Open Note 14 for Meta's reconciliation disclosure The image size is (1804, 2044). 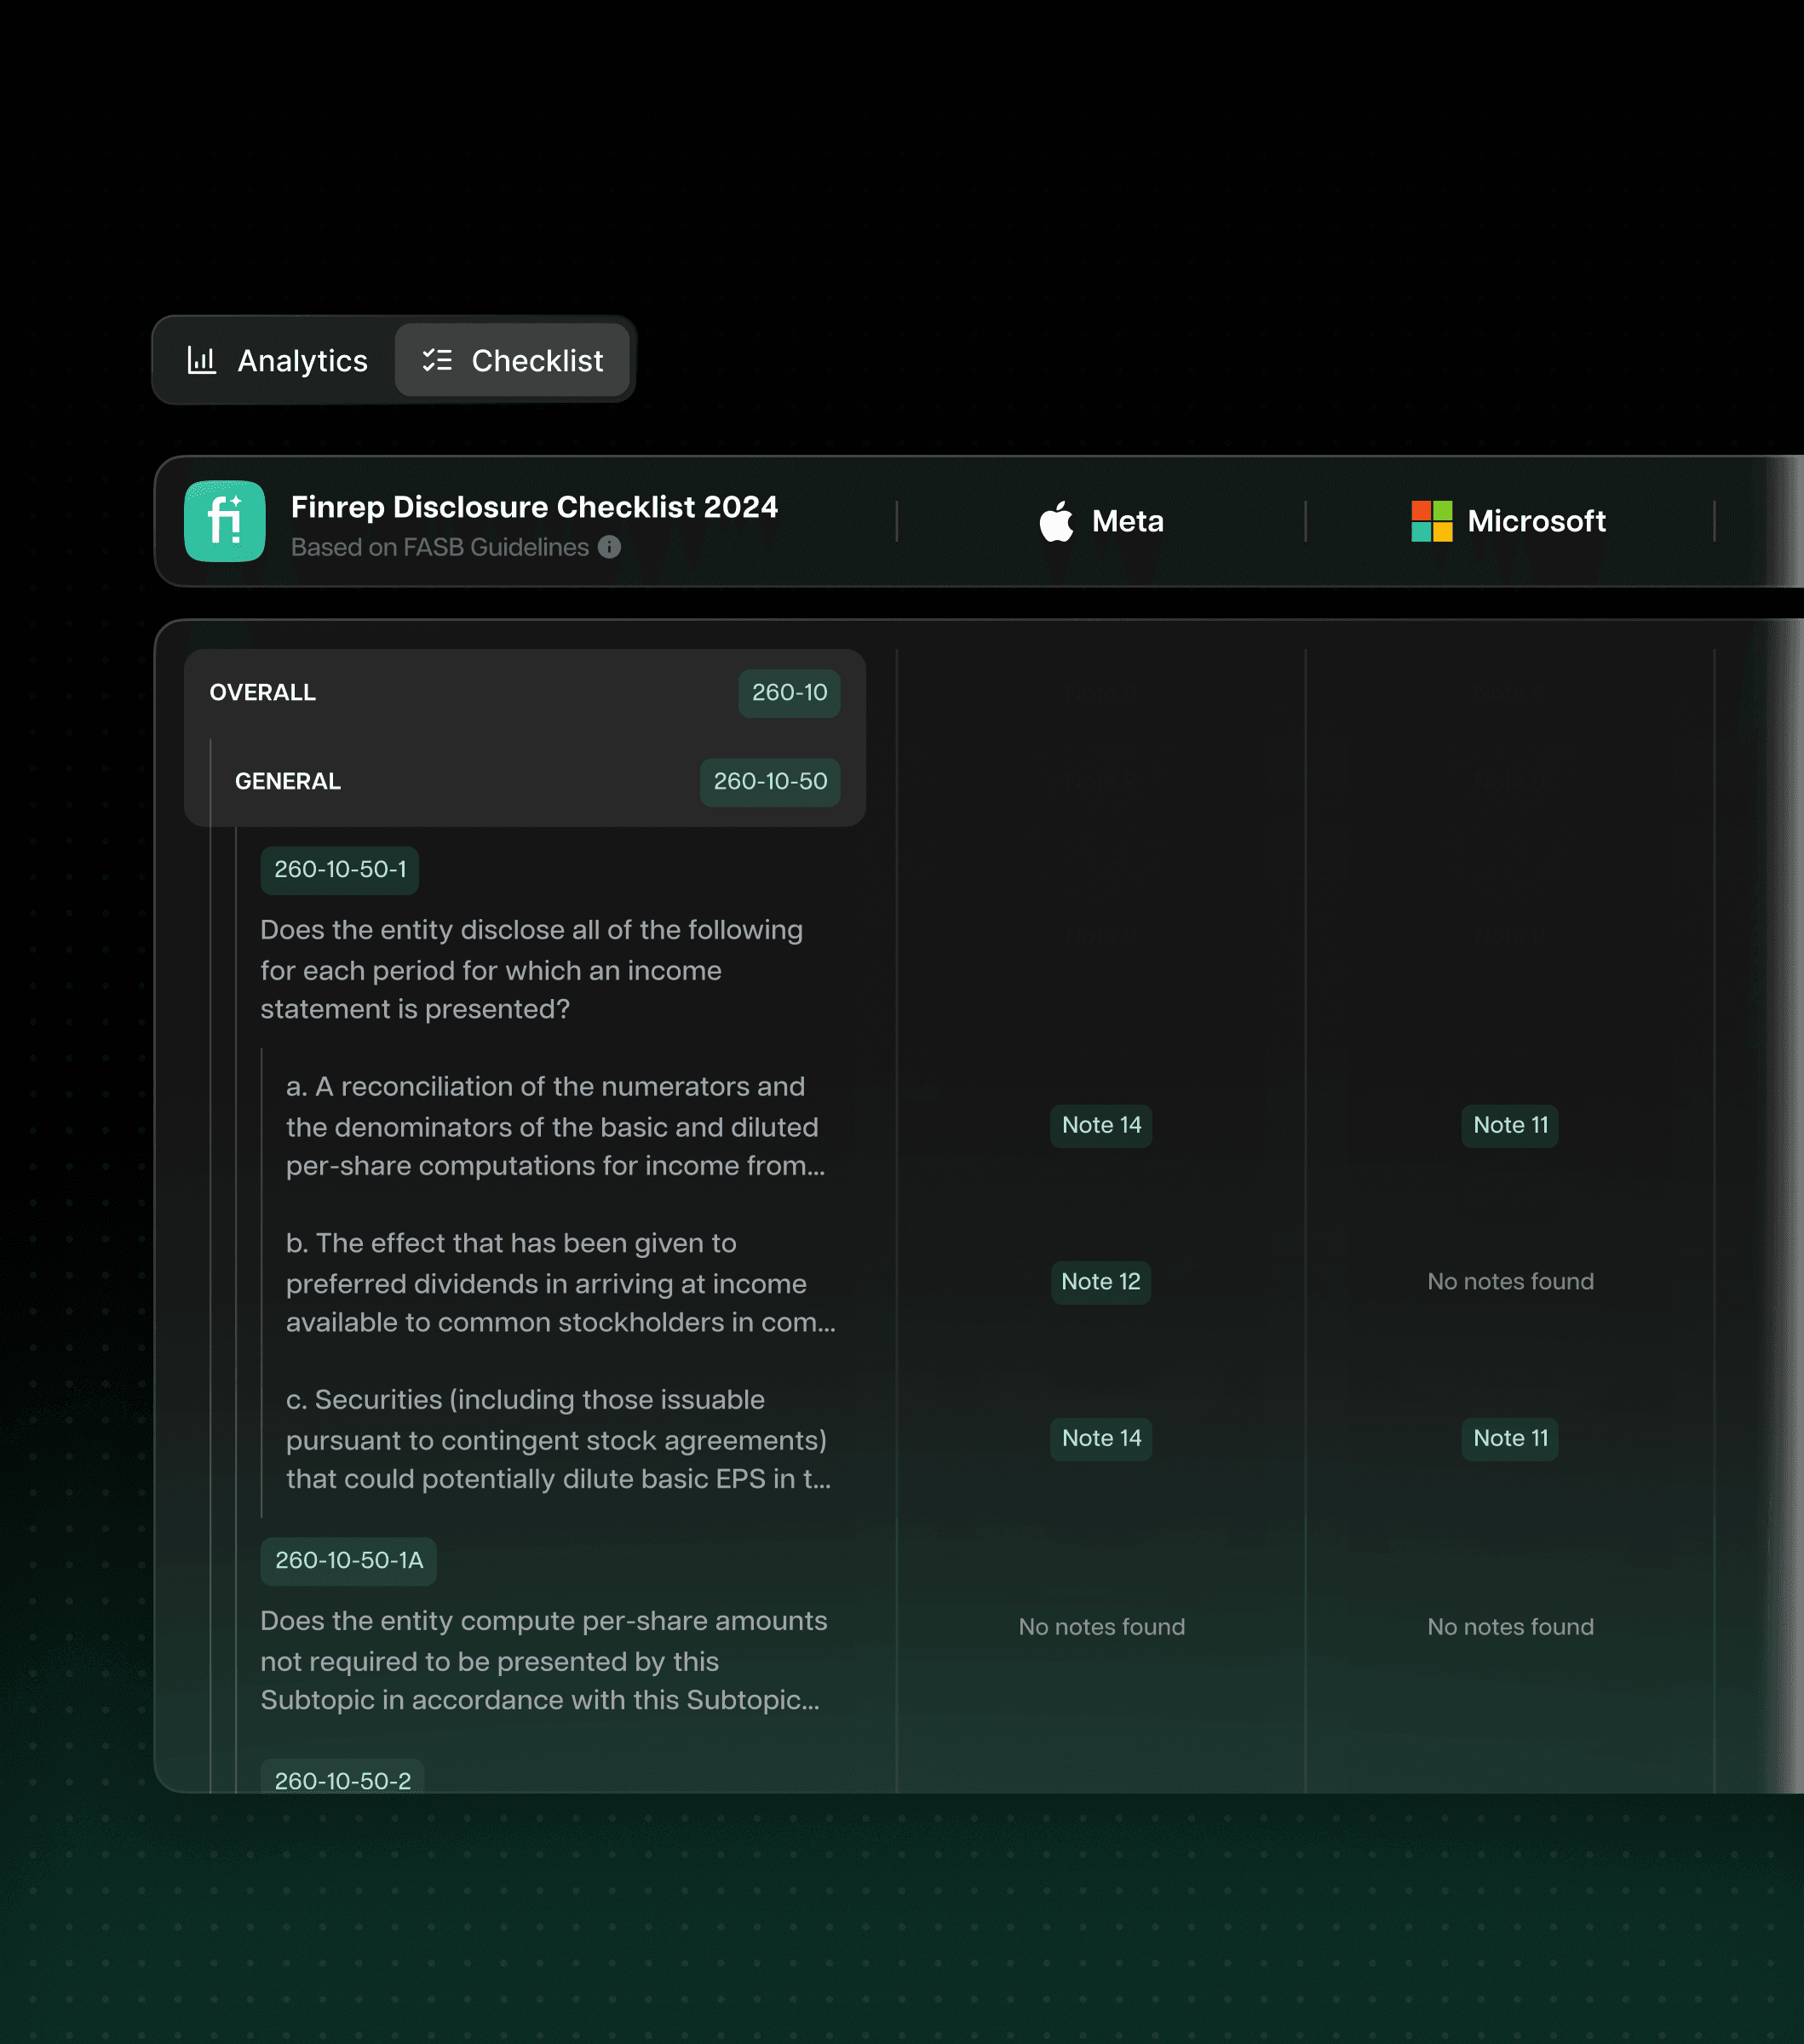1100,1125
